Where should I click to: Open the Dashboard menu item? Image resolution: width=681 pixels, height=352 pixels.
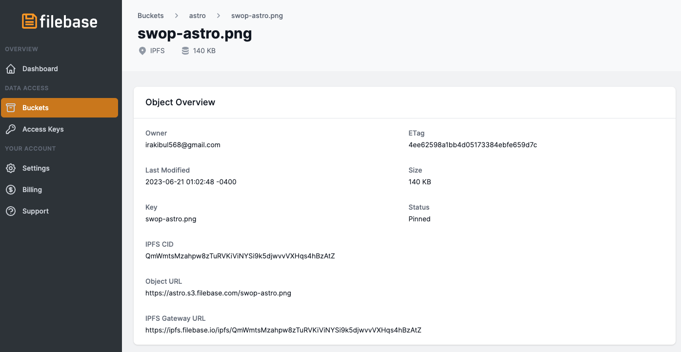[60, 69]
